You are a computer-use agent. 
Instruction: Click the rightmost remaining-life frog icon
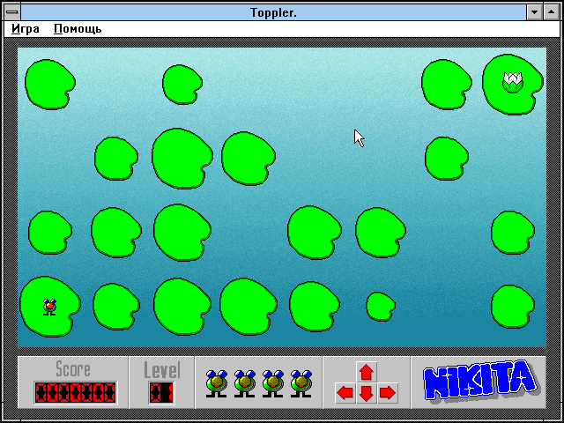pyautogui.click(x=301, y=383)
